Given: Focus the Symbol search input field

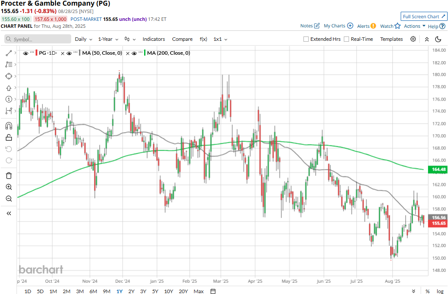Looking at the screenshot, I should [38, 39].
